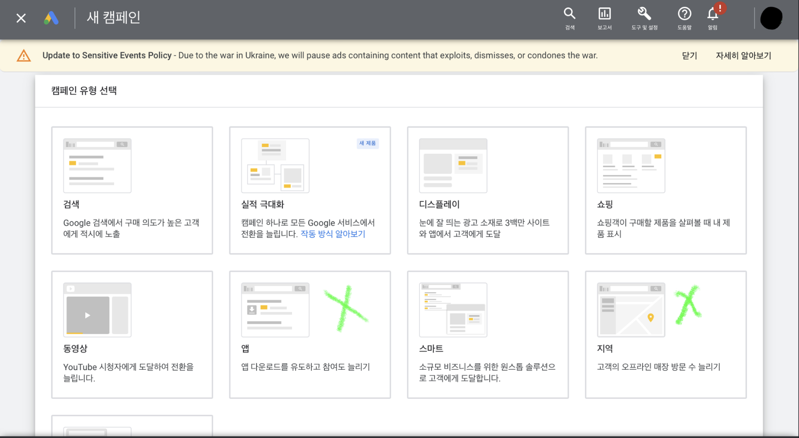
Task: Open the 작동 방식 알아보기 link
Action: tap(333, 234)
